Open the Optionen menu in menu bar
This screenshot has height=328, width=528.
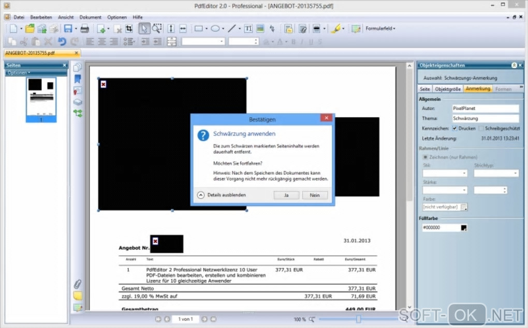(x=117, y=17)
